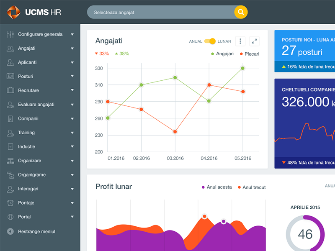Click the UCMS HR logo icon

(13, 12)
